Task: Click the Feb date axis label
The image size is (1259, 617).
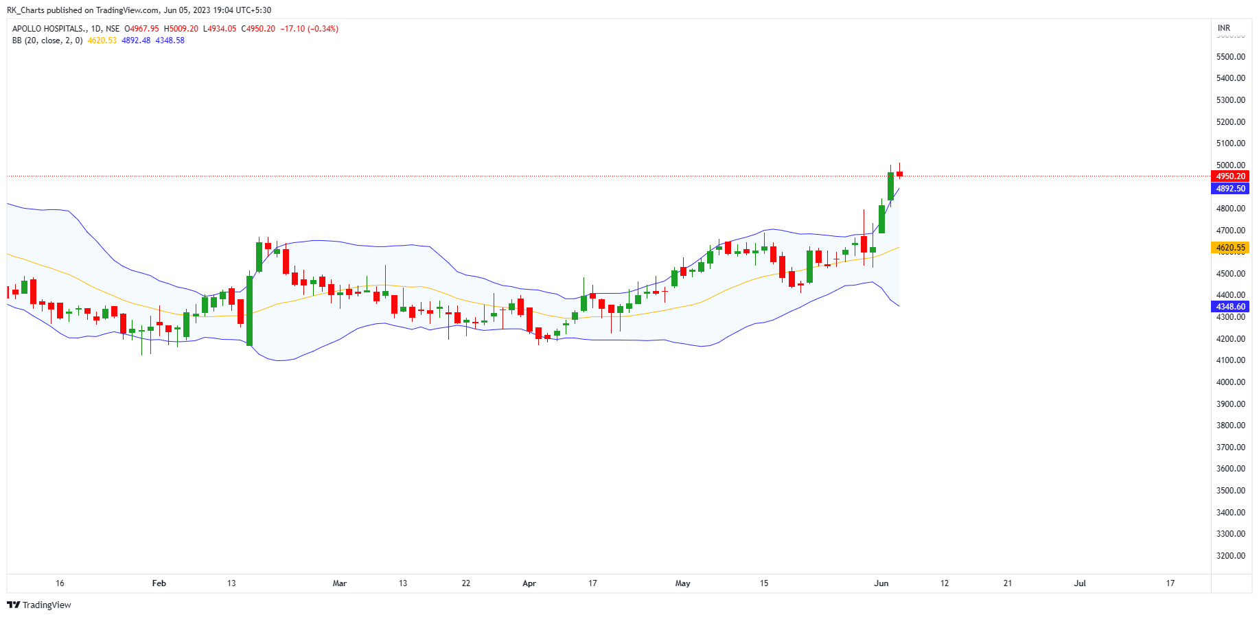Action: pyautogui.click(x=159, y=583)
